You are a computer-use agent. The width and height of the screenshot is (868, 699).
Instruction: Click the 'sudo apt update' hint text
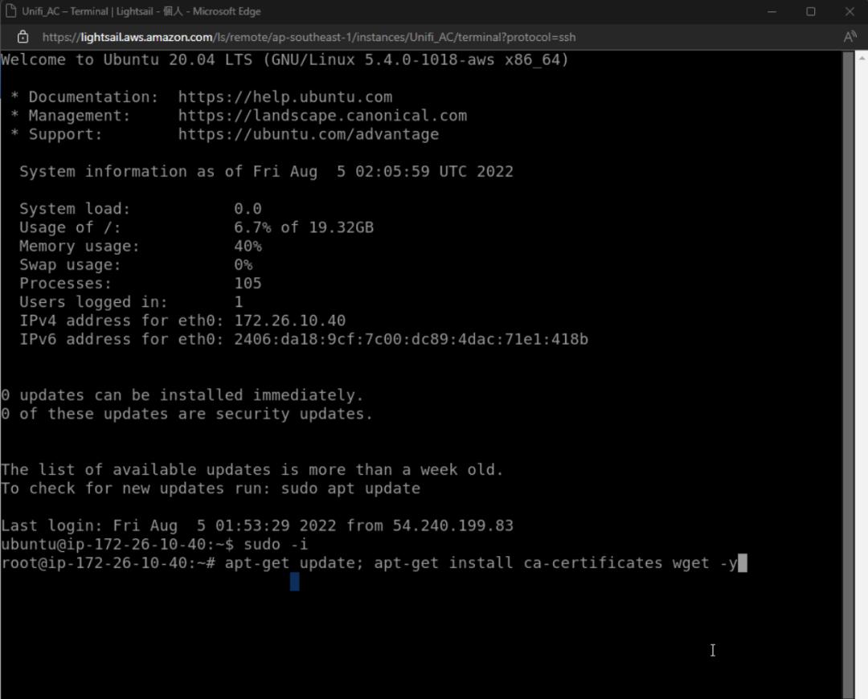click(x=350, y=488)
